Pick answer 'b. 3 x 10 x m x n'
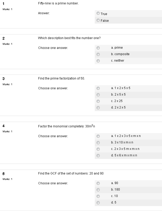This screenshot has height=211, width=162. point(98,142)
